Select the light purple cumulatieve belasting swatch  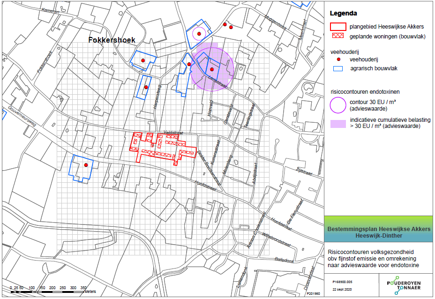(338, 124)
